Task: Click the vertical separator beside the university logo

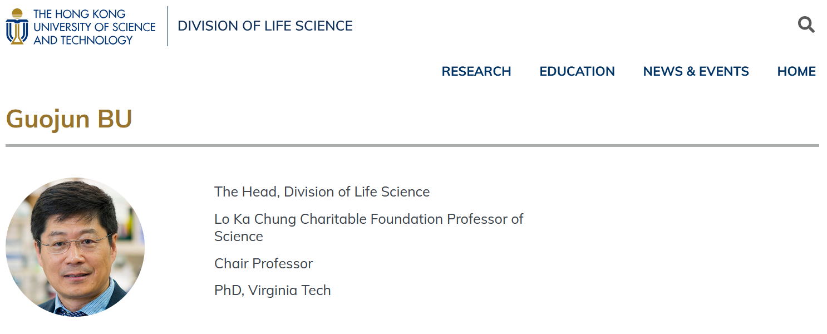Action: coord(168,26)
